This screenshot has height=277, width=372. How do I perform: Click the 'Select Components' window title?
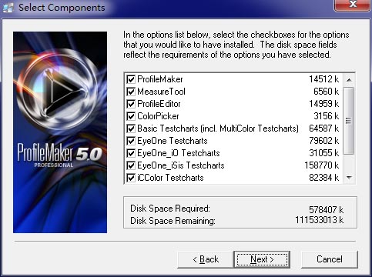62,8
